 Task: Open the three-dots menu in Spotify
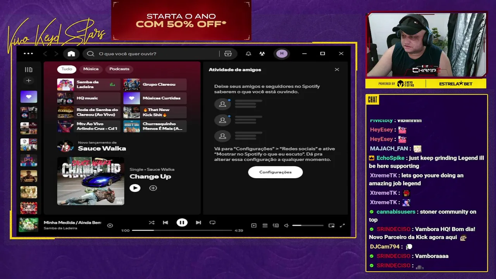(x=28, y=53)
